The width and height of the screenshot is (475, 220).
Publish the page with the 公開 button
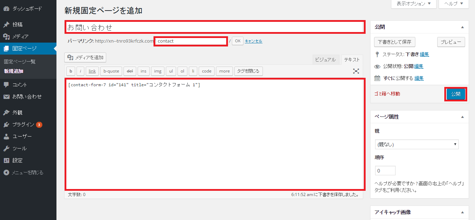pyautogui.click(x=456, y=94)
